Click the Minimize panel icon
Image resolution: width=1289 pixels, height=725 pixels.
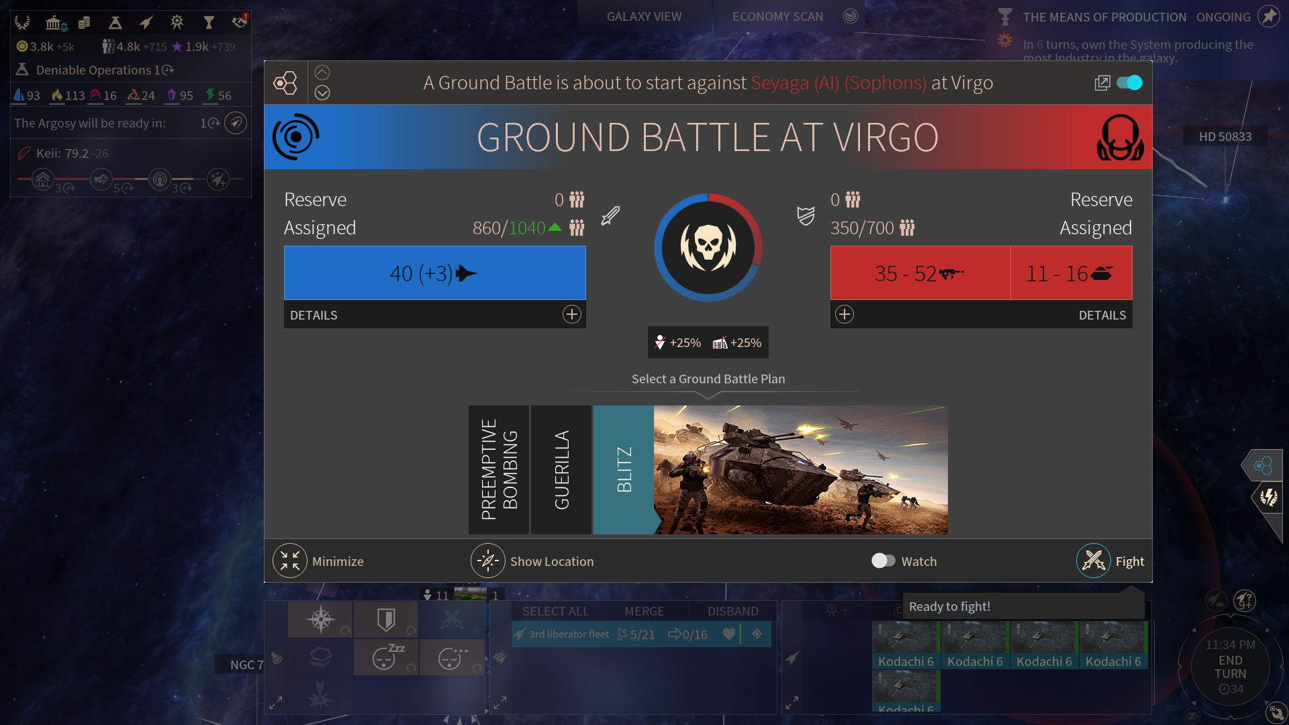(290, 561)
